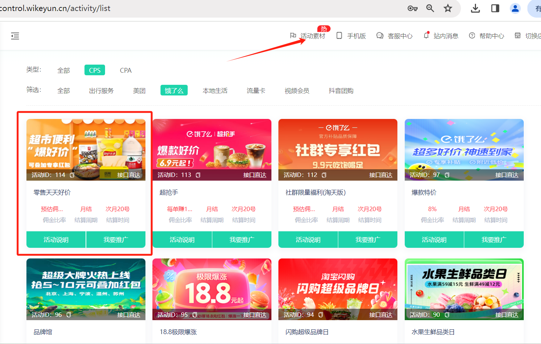Select the CPS type filter
This screenshot has width=541, height=344.
click(x=95, y=70)
